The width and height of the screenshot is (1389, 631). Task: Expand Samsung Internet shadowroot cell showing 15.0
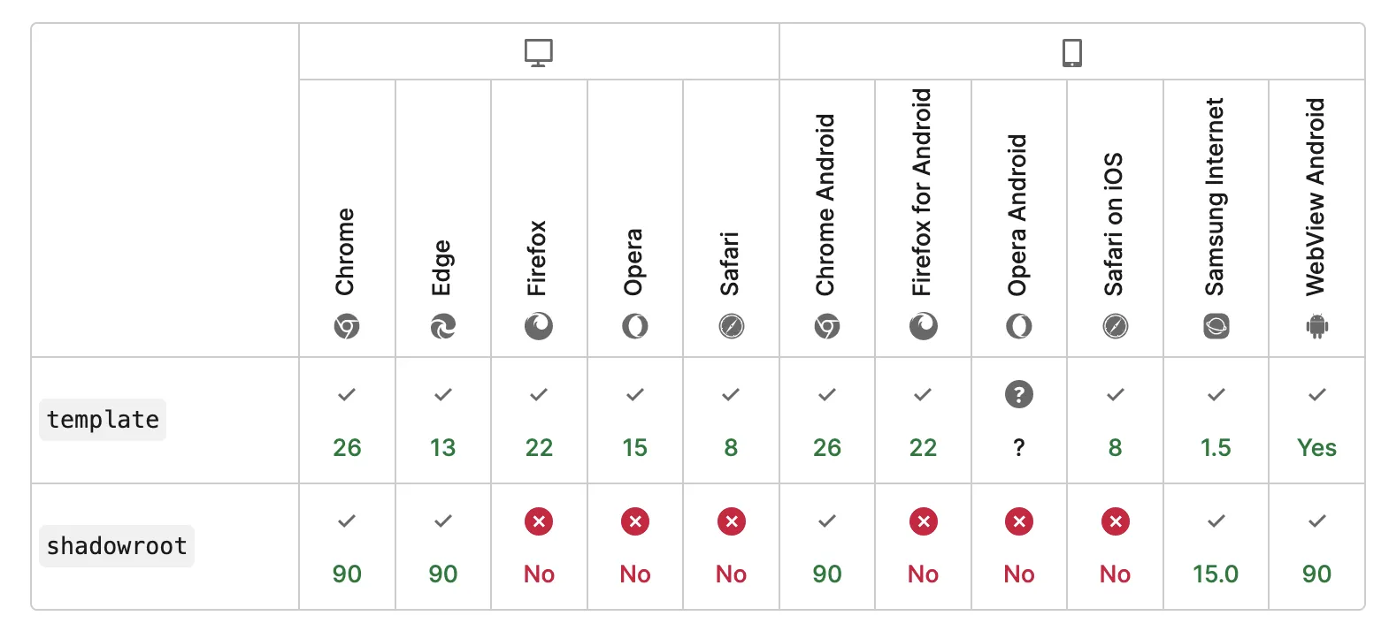coord(1216,548)
